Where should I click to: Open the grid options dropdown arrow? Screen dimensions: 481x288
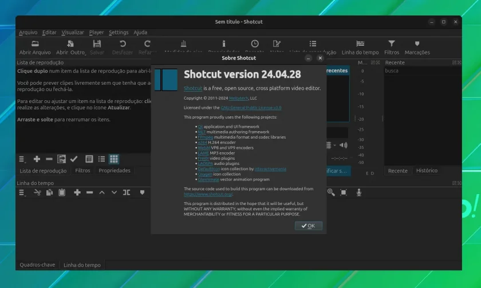pos(334,145)
